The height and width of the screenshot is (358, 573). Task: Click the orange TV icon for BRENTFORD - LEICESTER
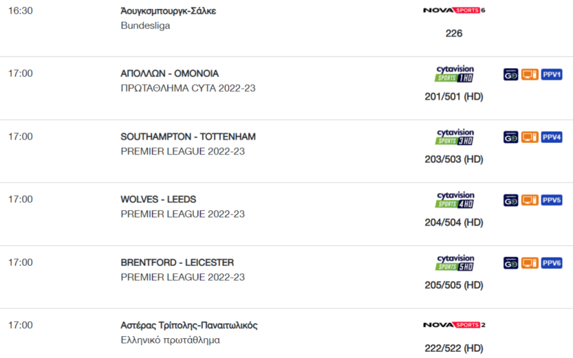pos(530,263)
